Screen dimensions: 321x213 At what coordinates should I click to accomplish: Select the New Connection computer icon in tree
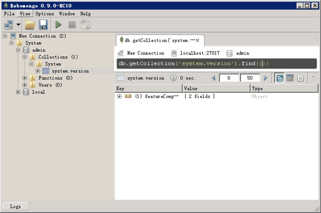(13, 36)
